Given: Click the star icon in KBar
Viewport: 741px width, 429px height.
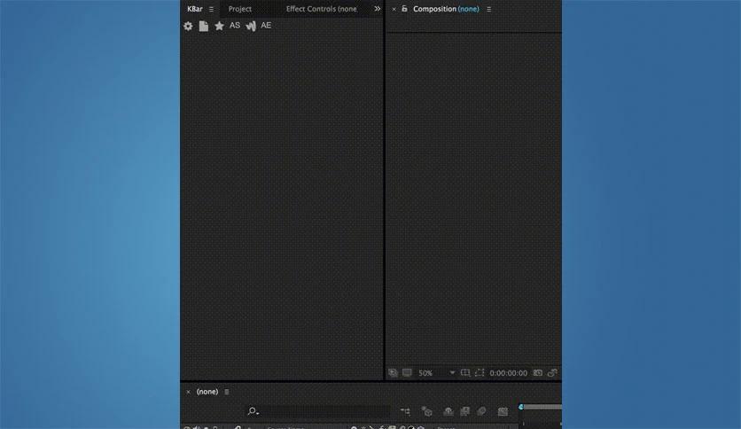Looking at the screenshot, I should coord(219,26).
